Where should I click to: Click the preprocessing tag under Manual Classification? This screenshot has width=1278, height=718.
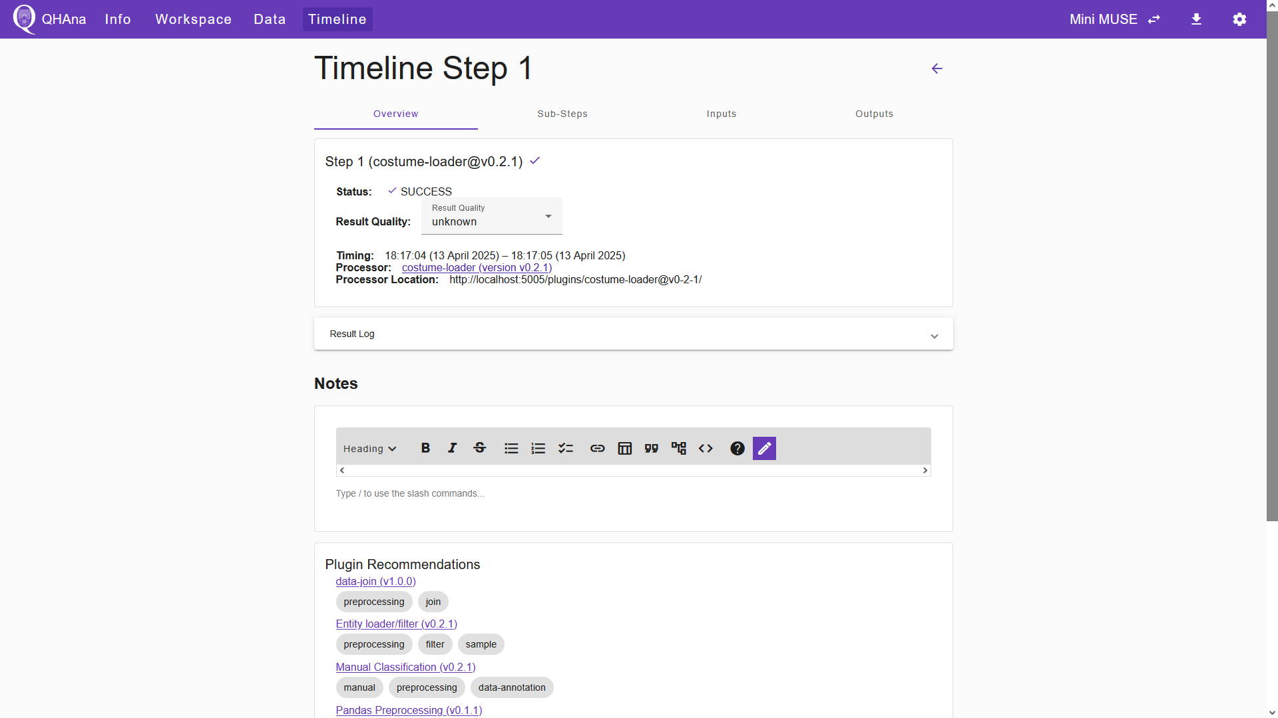pyautogui.click(x=427, y=687)
